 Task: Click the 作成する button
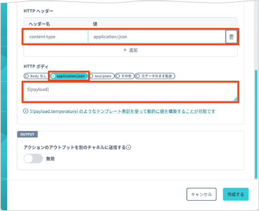click(x=235, y=194)
